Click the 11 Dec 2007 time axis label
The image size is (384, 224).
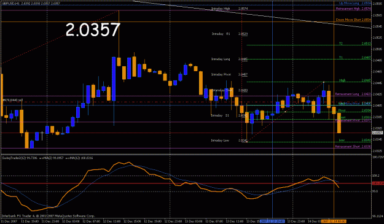click(x=9, y=222)
